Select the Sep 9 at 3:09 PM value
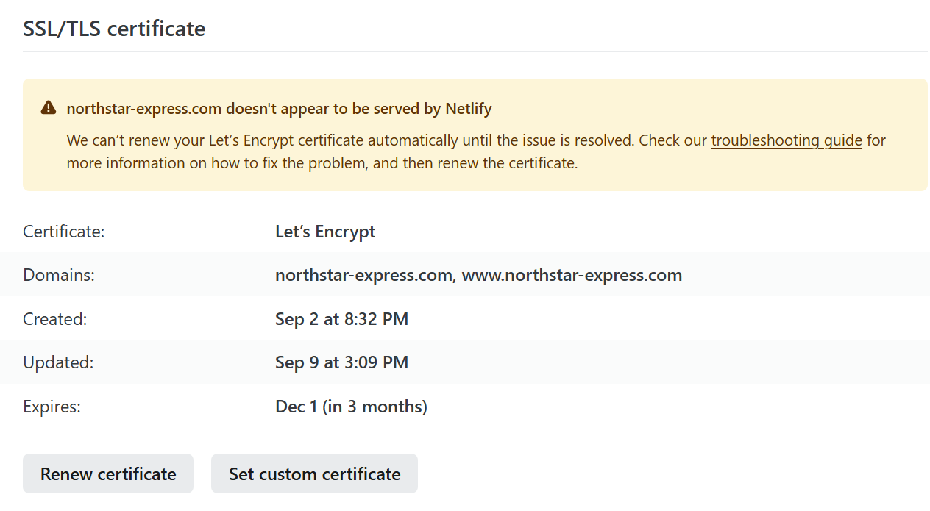Screen dimensions: 930x511 pos(341,362)
